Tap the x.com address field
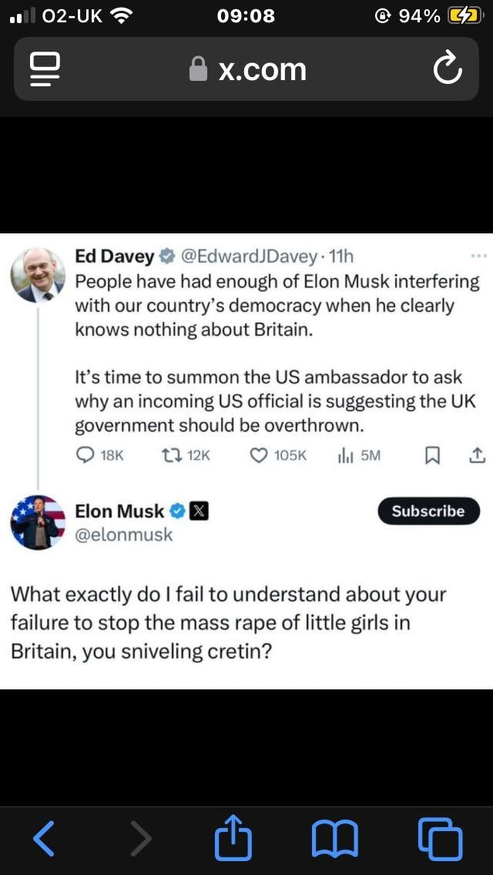Screen dimensions: 493x875 pyautogui.click(x=248, y=69)
